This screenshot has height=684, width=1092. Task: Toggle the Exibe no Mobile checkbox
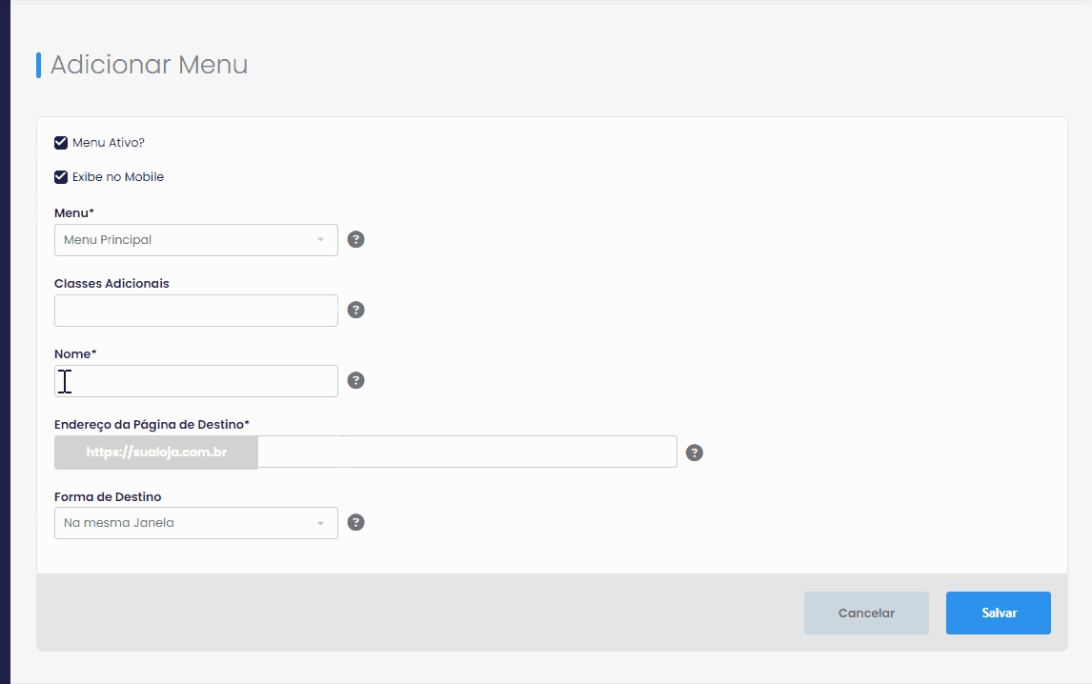(x=61, y=177)
